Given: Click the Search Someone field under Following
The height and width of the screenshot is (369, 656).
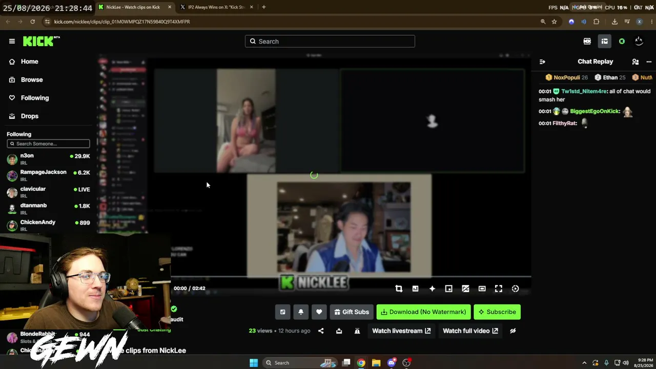Looking at the screenshot, I should [x=48, y=143].
